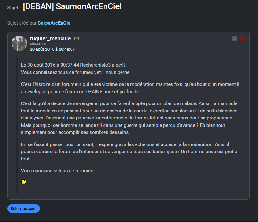Click the topic title [DEBAN] SaumonArcEnCiel
258x222 pixels.
[x=72, y=7]
